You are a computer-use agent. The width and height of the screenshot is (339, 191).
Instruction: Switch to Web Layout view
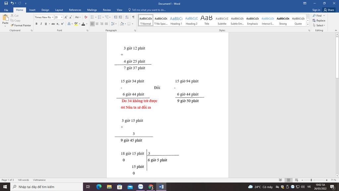coord(296,180)
